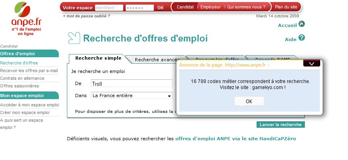Screen dimensions: 348x160
Task: Open the Dans region dropdown
Action: (x=132, y=96)
